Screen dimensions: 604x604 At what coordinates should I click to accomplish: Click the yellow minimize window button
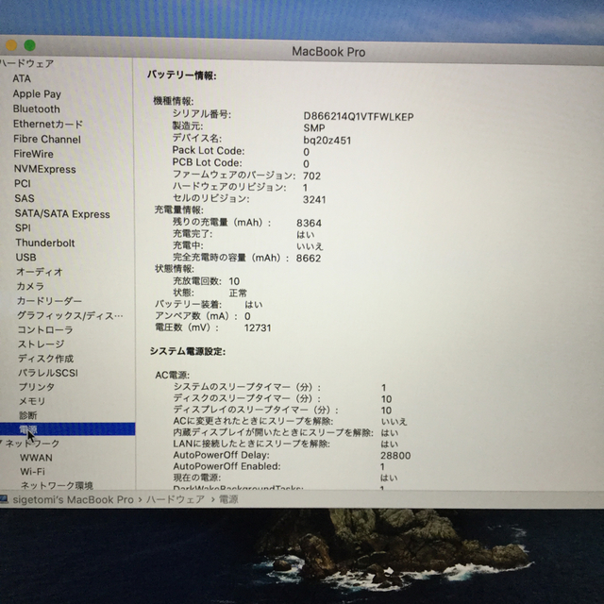[x=11, y=45]
